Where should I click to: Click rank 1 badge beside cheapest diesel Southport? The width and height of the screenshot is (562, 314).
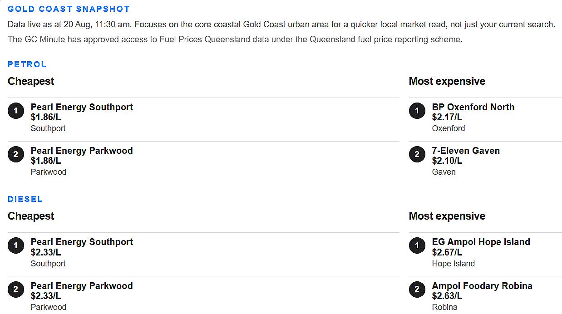(x=16, y=245)
